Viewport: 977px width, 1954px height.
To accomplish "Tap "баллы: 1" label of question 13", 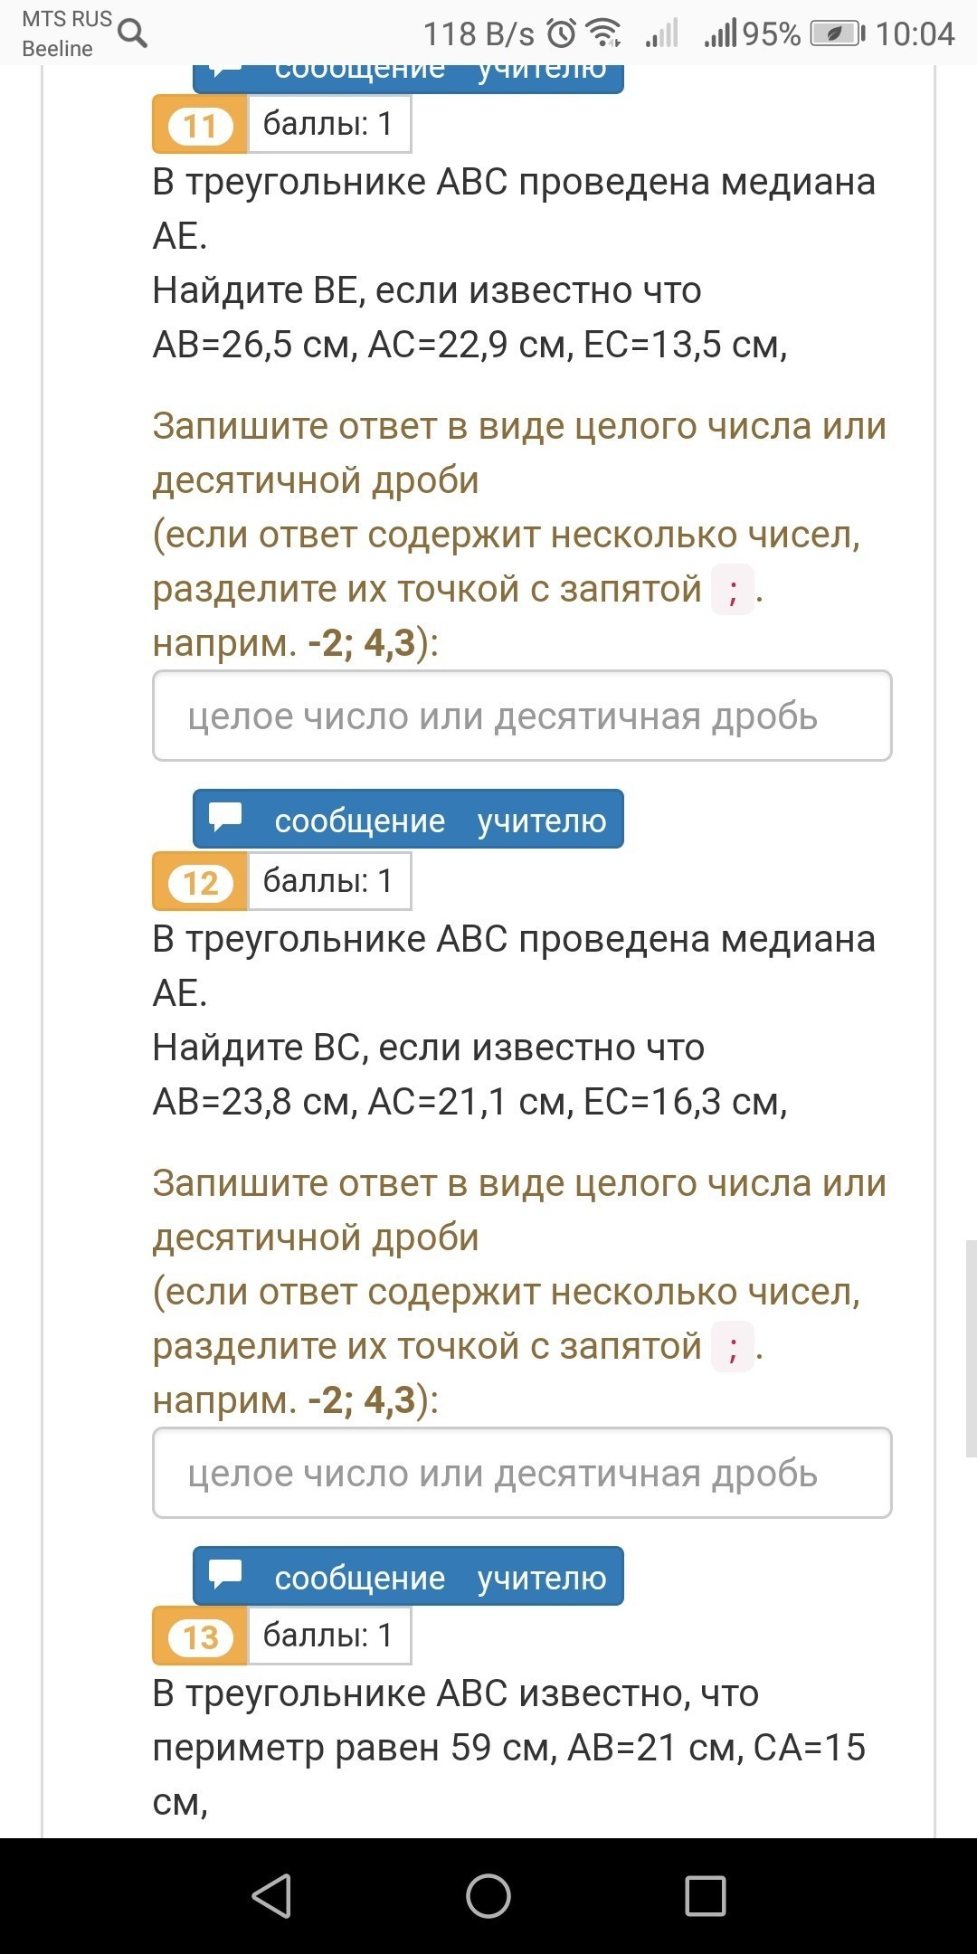I will pyautogui.click(x=328, y=1636).
